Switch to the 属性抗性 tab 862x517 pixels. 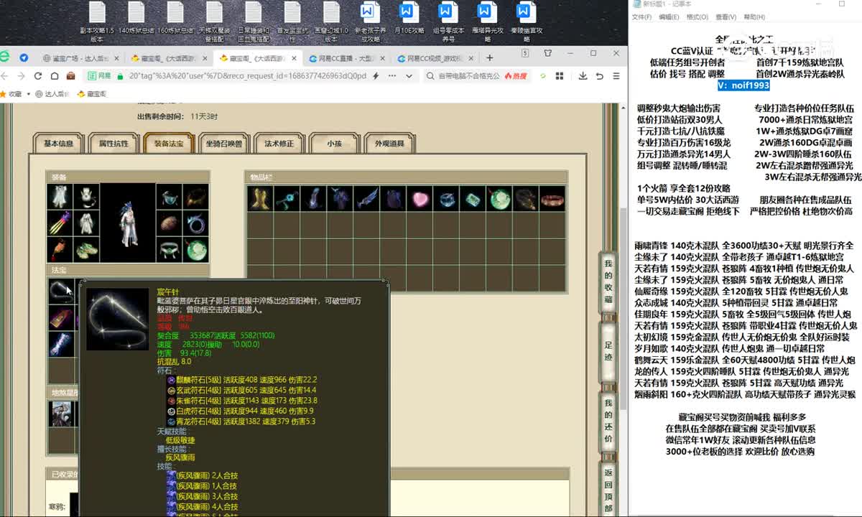113,144
